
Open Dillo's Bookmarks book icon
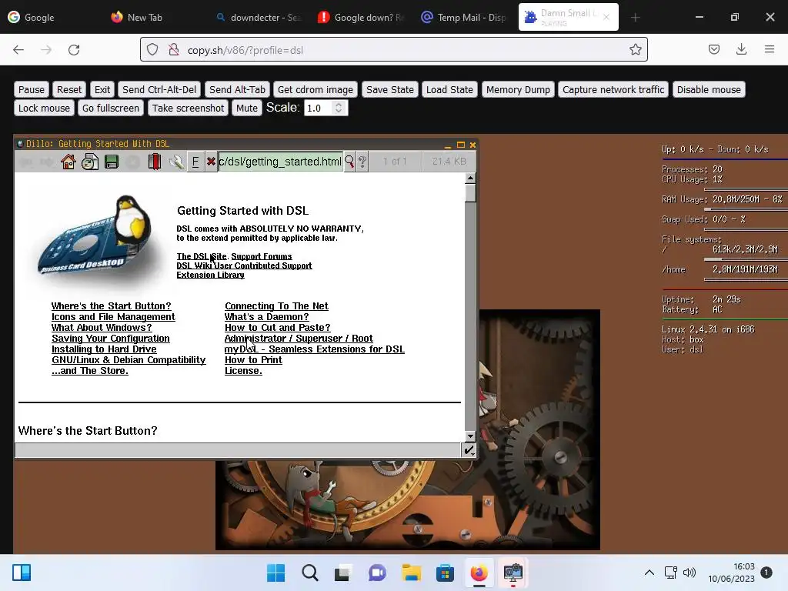point(154,162)
